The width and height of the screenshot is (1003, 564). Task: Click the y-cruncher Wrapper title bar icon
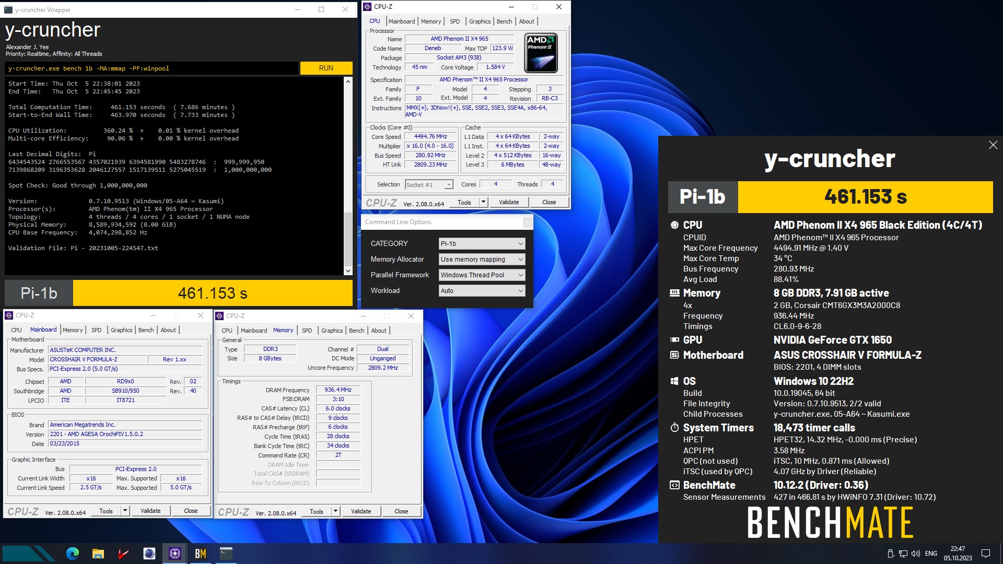8,9
